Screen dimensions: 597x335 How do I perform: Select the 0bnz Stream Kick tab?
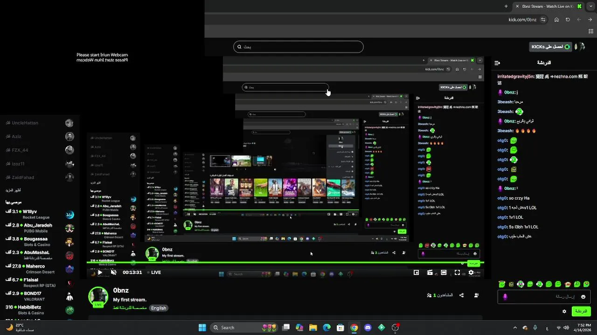coord(548,7)
